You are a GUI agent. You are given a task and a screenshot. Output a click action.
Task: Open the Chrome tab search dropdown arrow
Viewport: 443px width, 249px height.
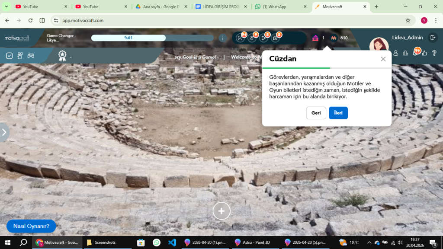pos(6,6)
